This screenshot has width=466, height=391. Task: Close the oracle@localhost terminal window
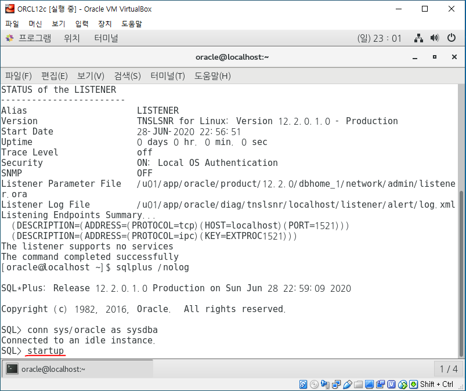[454, 57]
